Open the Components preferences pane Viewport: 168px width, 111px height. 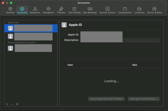(x=125, y=10)
